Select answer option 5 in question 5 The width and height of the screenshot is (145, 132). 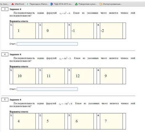[x=53, y=121]
